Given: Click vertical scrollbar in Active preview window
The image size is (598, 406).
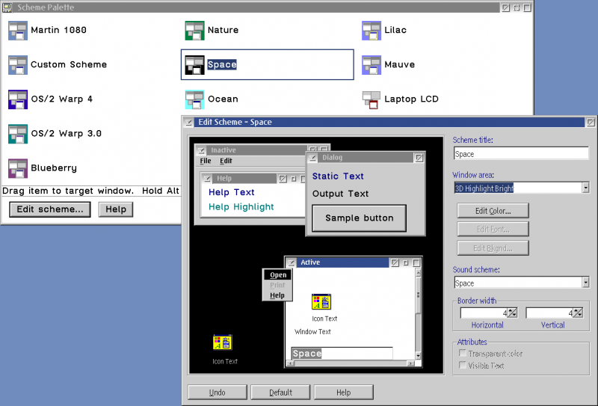Looking at the screenshot, I should [x=419, y=314].
